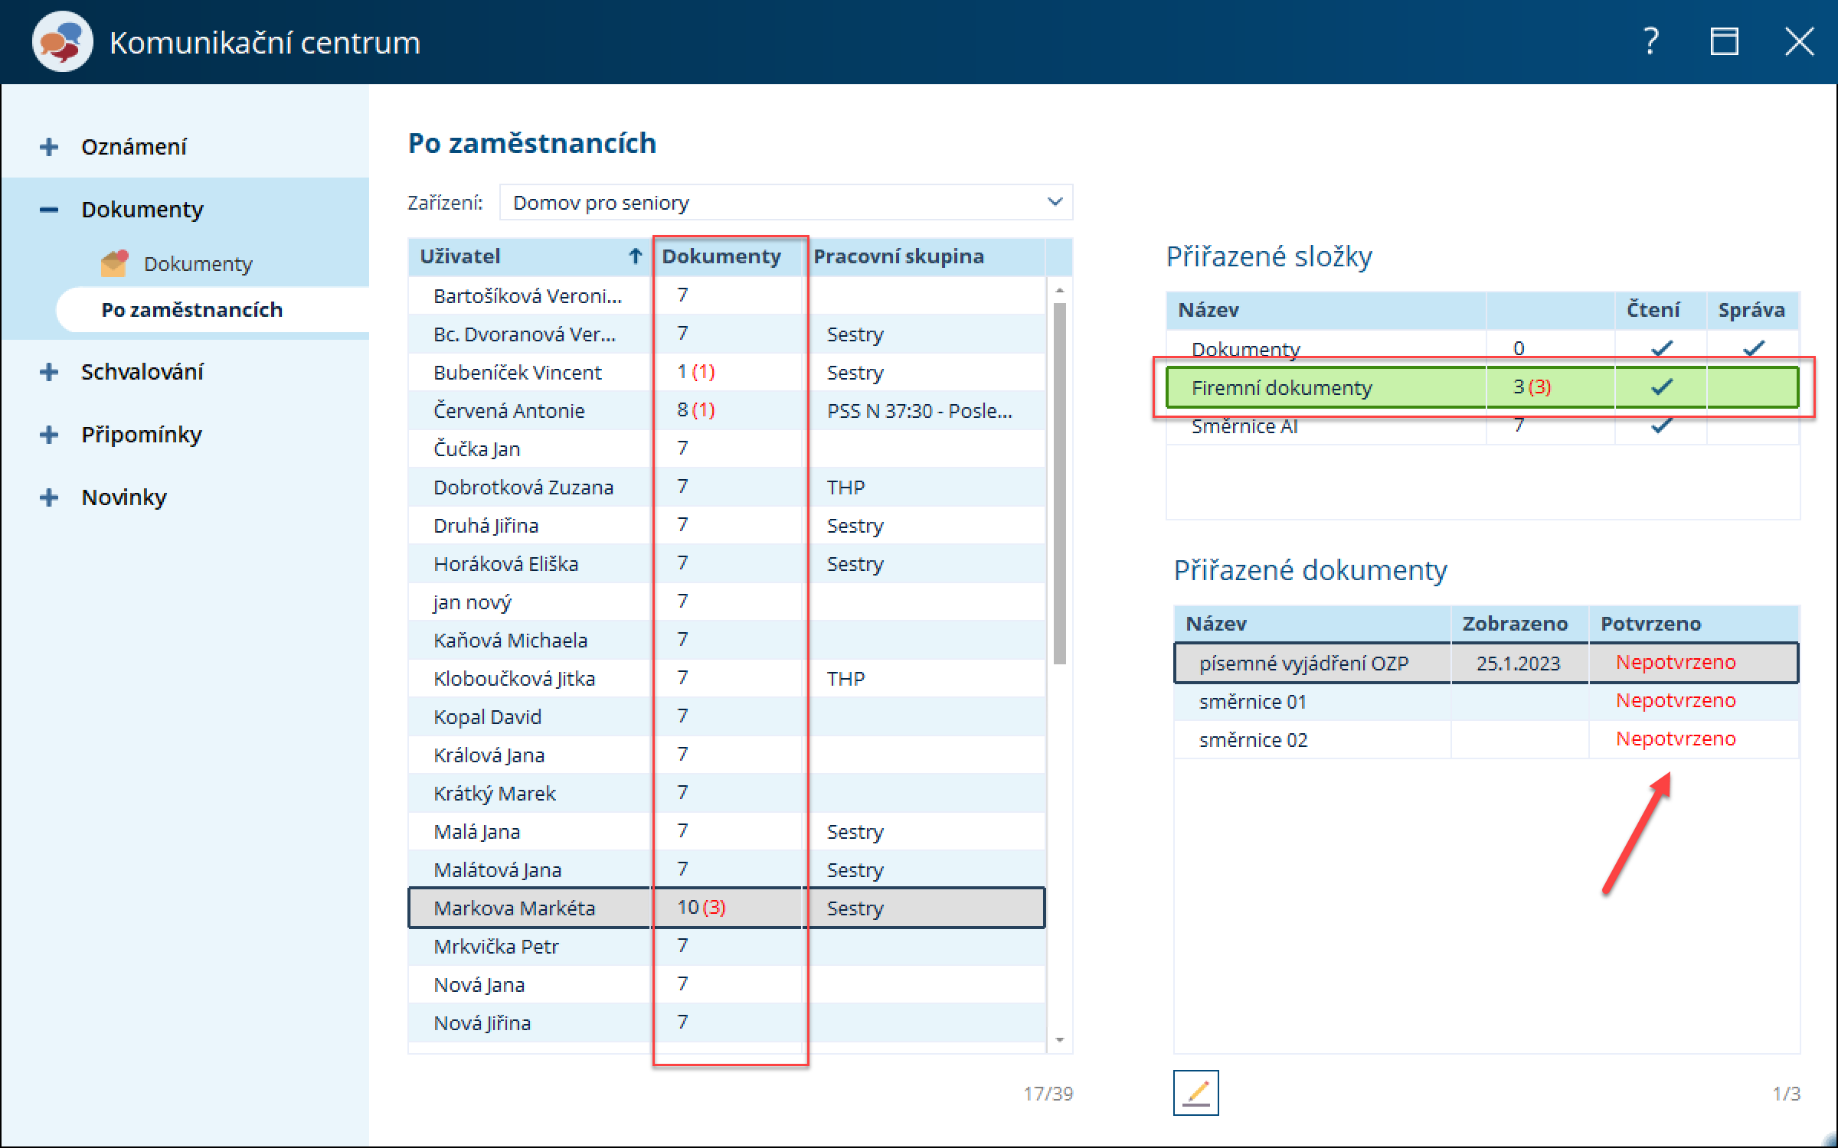Click sort arrow in Uživatel column header
This screenshot has height=1148, width=1838.
coord(635,256)
